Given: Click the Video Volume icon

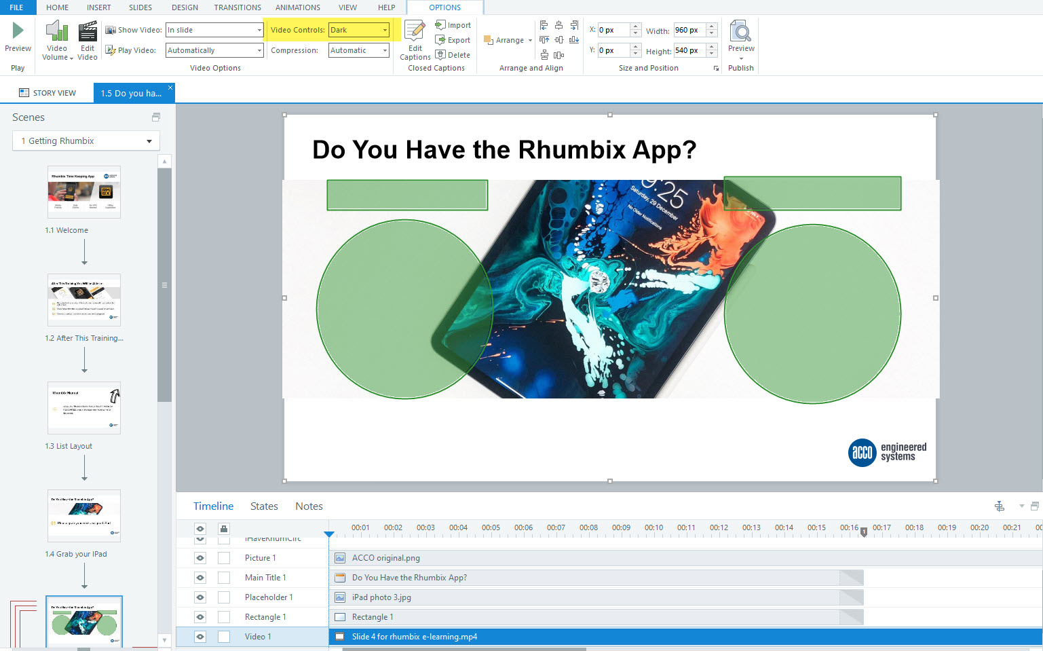Looking at the screenshot, I should point(56,34).
